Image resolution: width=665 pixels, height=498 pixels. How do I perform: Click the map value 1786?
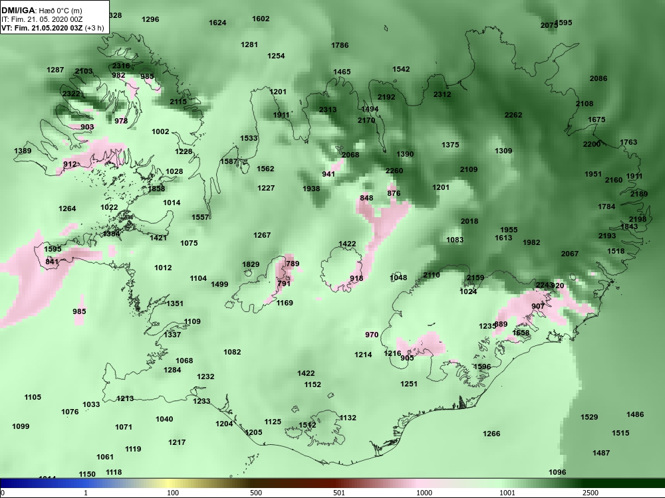click(340, 45)
